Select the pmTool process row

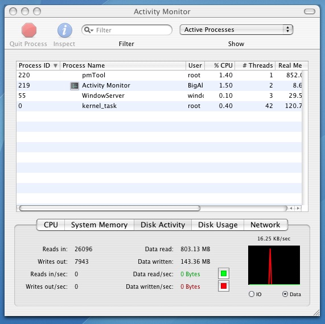[159, 76]
